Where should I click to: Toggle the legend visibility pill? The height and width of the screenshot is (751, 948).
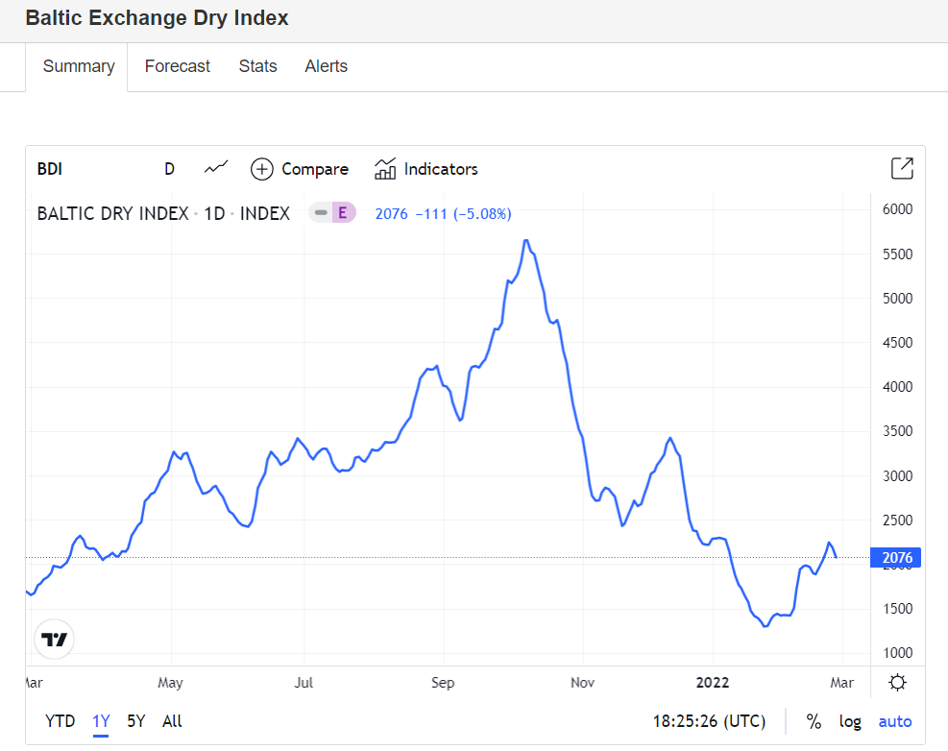pyautogui.click(x=321, y=213)
